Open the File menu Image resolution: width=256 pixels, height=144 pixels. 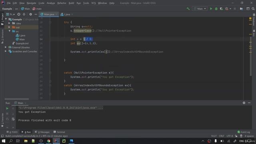8,3
